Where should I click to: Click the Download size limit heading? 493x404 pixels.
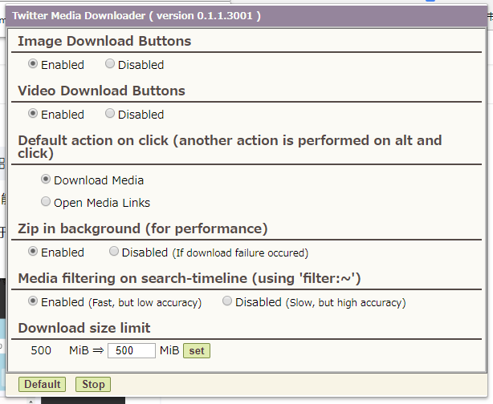point(84,328)
